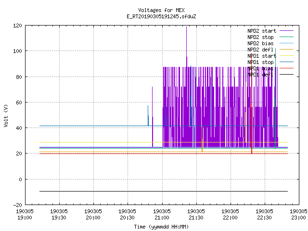Click the Time (yymmdd HH:MM) x-axis label
308x231 pixels.
tap(162, 227)
